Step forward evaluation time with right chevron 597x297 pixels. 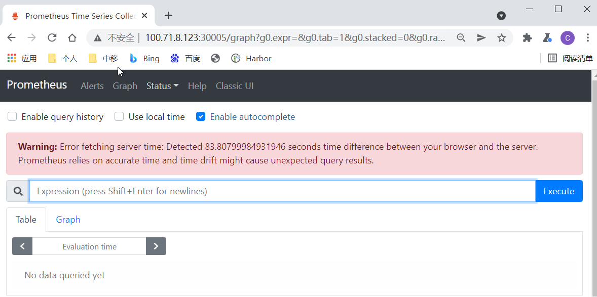point(156,246)
